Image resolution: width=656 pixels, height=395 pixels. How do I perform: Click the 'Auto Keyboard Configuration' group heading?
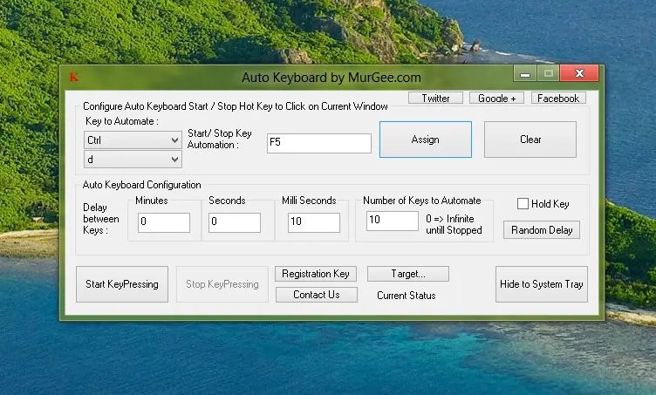pos(141,185)
